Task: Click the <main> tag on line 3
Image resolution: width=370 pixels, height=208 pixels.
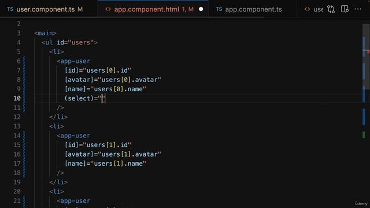Action: click(45, 33)
